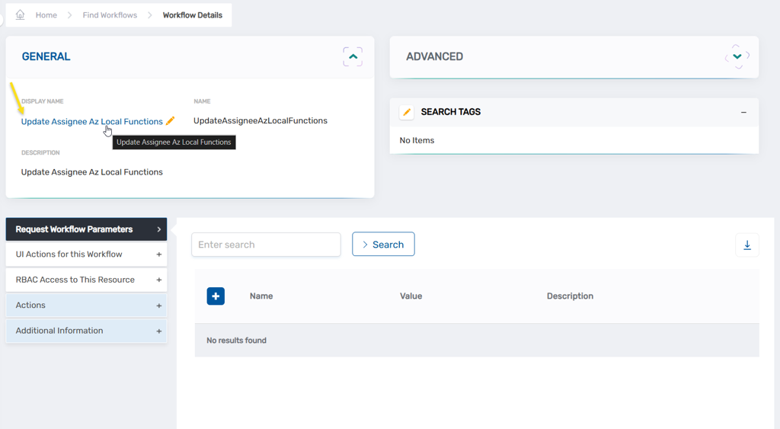
Task: Focus the Enter search field
Action: pos(266,245)
